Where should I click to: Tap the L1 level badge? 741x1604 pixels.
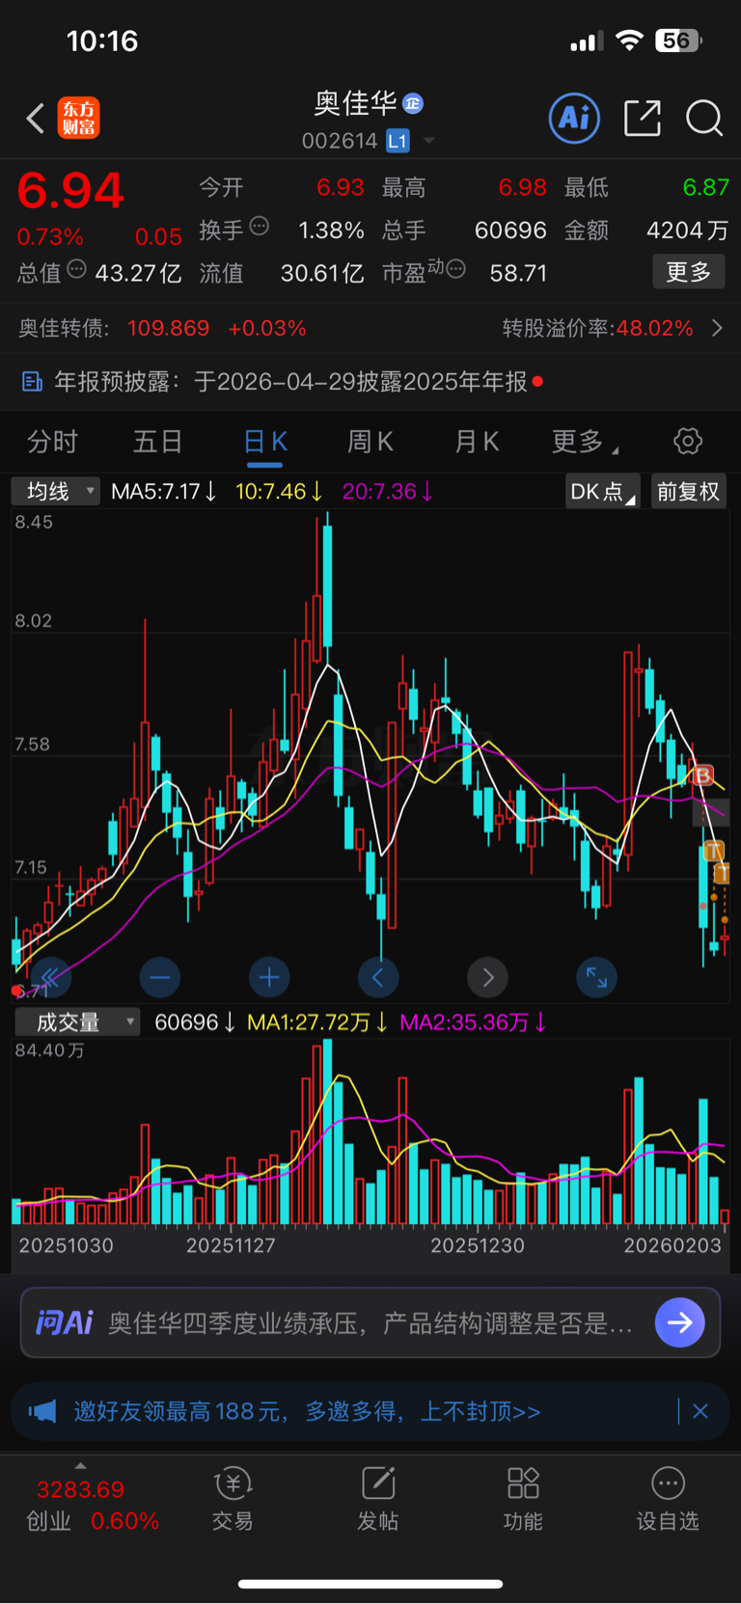(x=398, y=141)
